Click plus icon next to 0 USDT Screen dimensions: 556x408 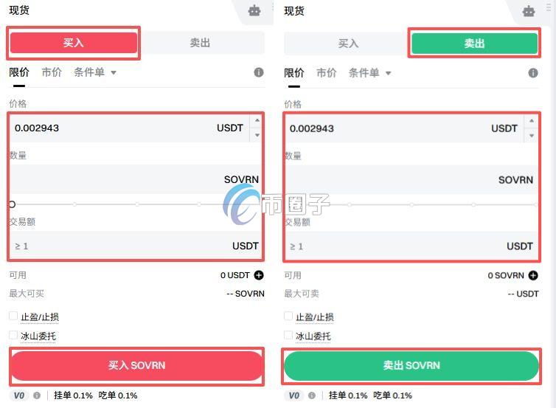[x=260, y=275]
